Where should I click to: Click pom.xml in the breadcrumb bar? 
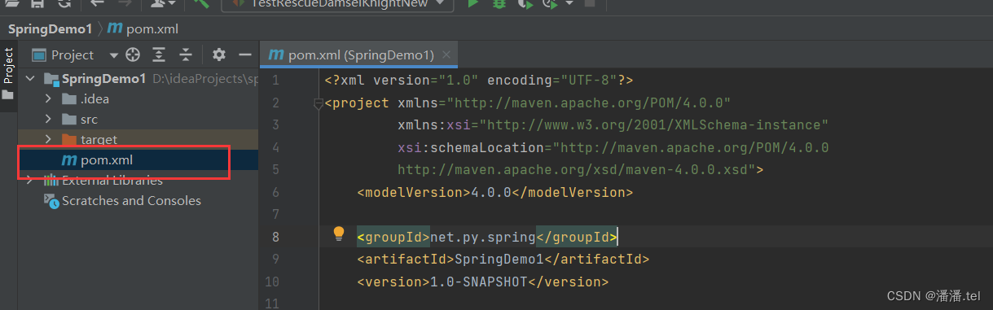tap(143, 28)
